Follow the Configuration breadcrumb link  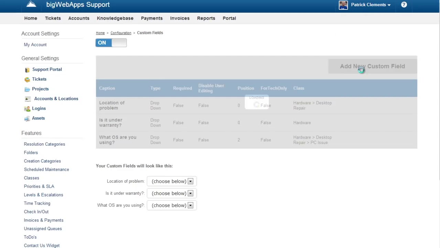pos(121,33)
